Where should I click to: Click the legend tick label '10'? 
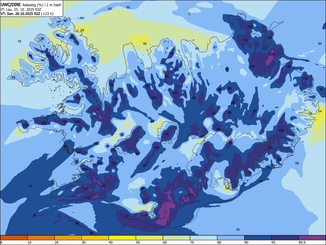29,242
